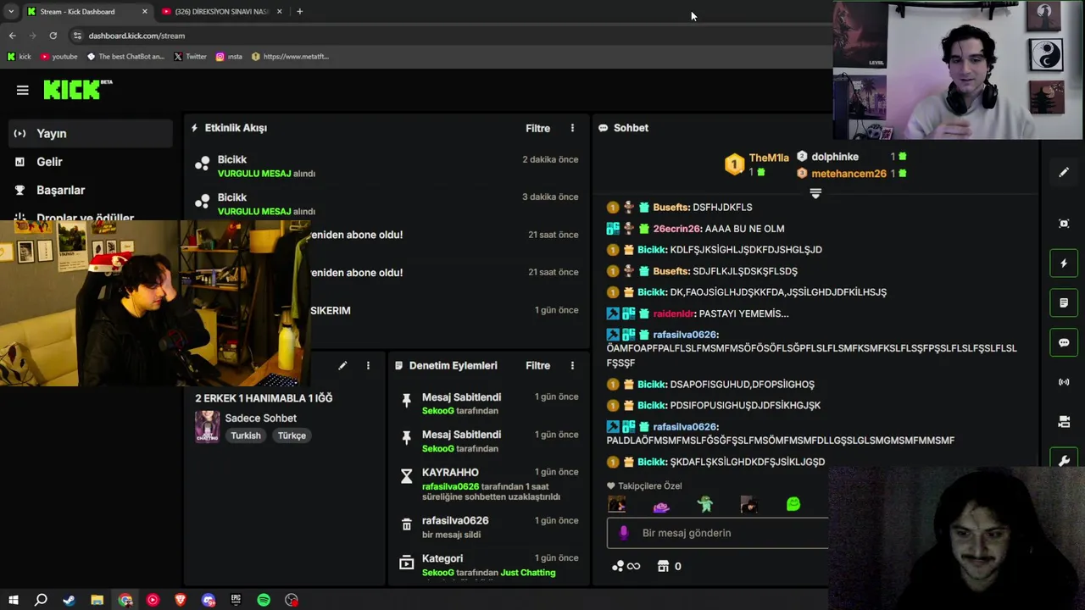
Task: Click the browser address bar
Action: point(449,36)
